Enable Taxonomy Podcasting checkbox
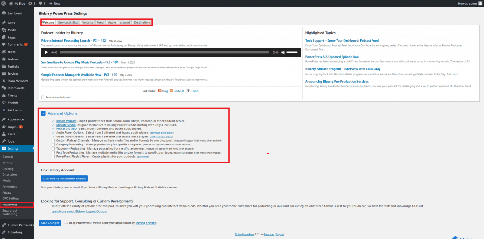Image resolution: width=484 pixels, height=239 pixels. pos(53,148)
